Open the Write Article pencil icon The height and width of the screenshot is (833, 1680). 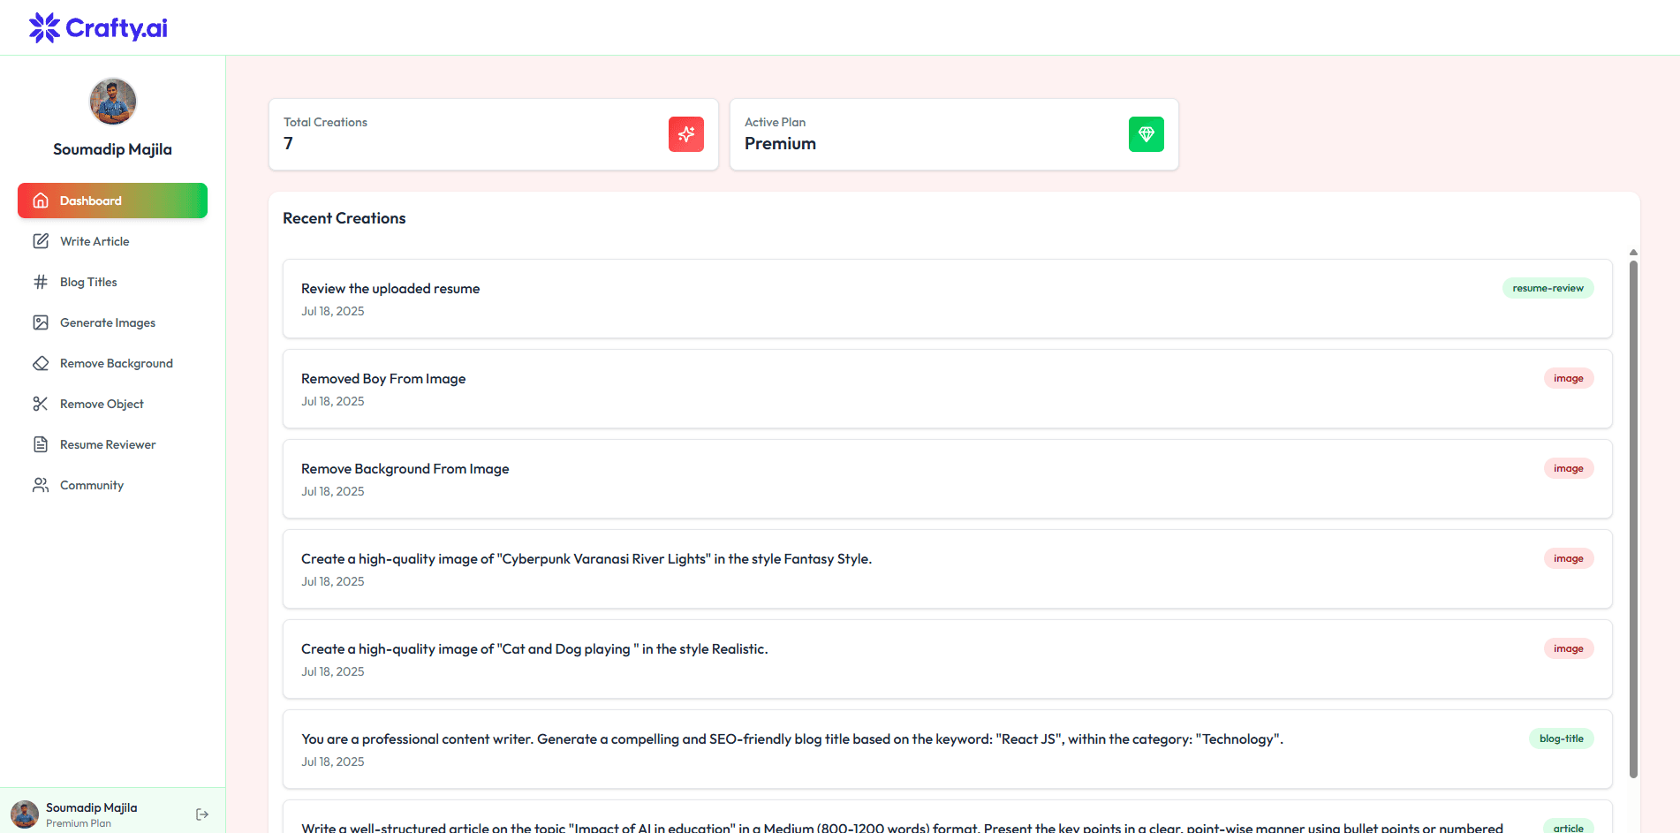[x=41, y=241]
